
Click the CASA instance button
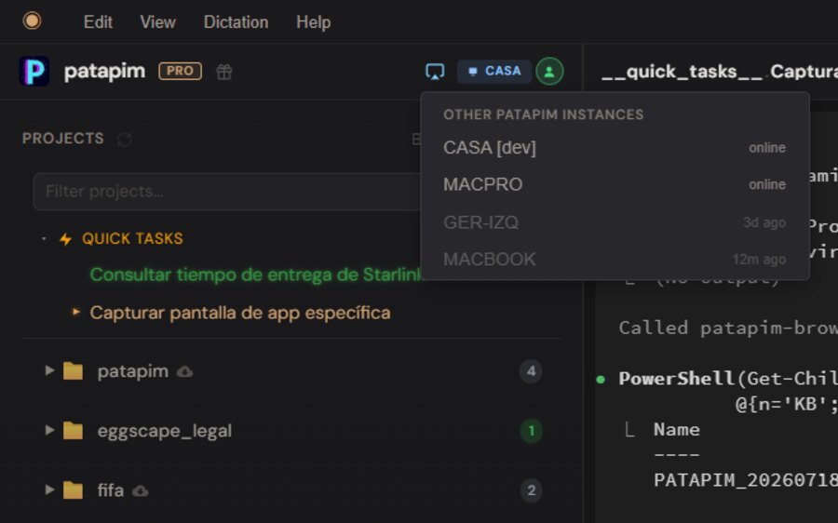pyautogui.click(x=493, y=71)
